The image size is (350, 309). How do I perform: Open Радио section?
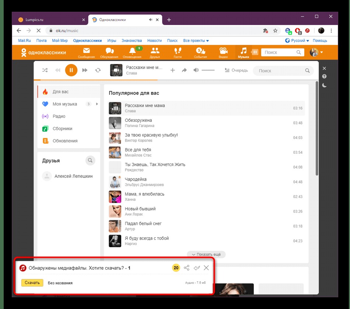coord(69,116)
